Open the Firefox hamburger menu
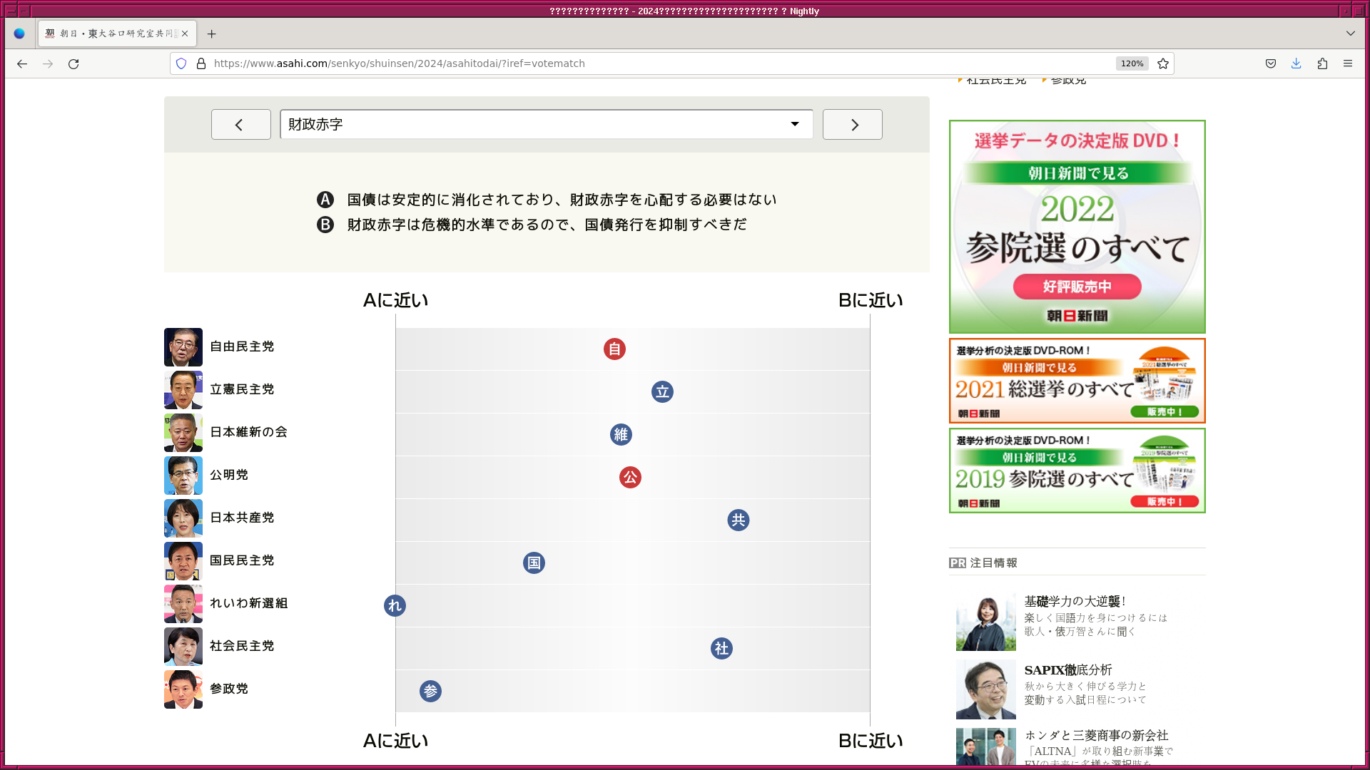Screen dimensions: 1370x770 tap(1348, 63)
